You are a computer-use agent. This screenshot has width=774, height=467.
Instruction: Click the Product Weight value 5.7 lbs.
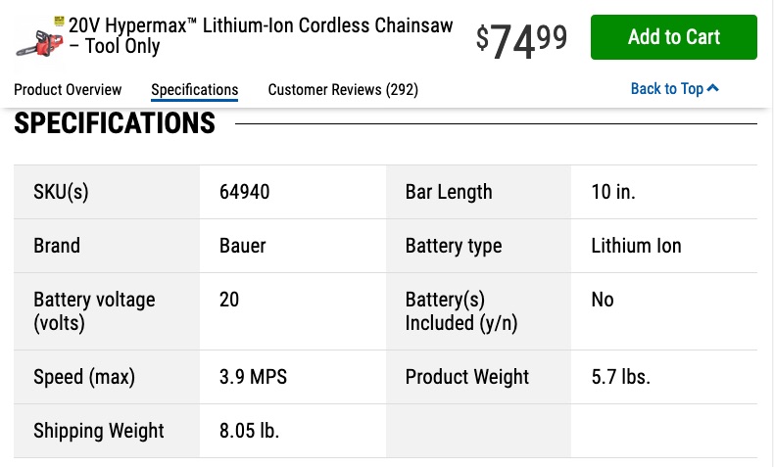point(620,377)
